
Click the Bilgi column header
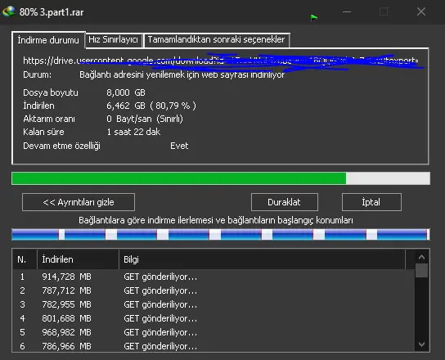coord(263,259)
